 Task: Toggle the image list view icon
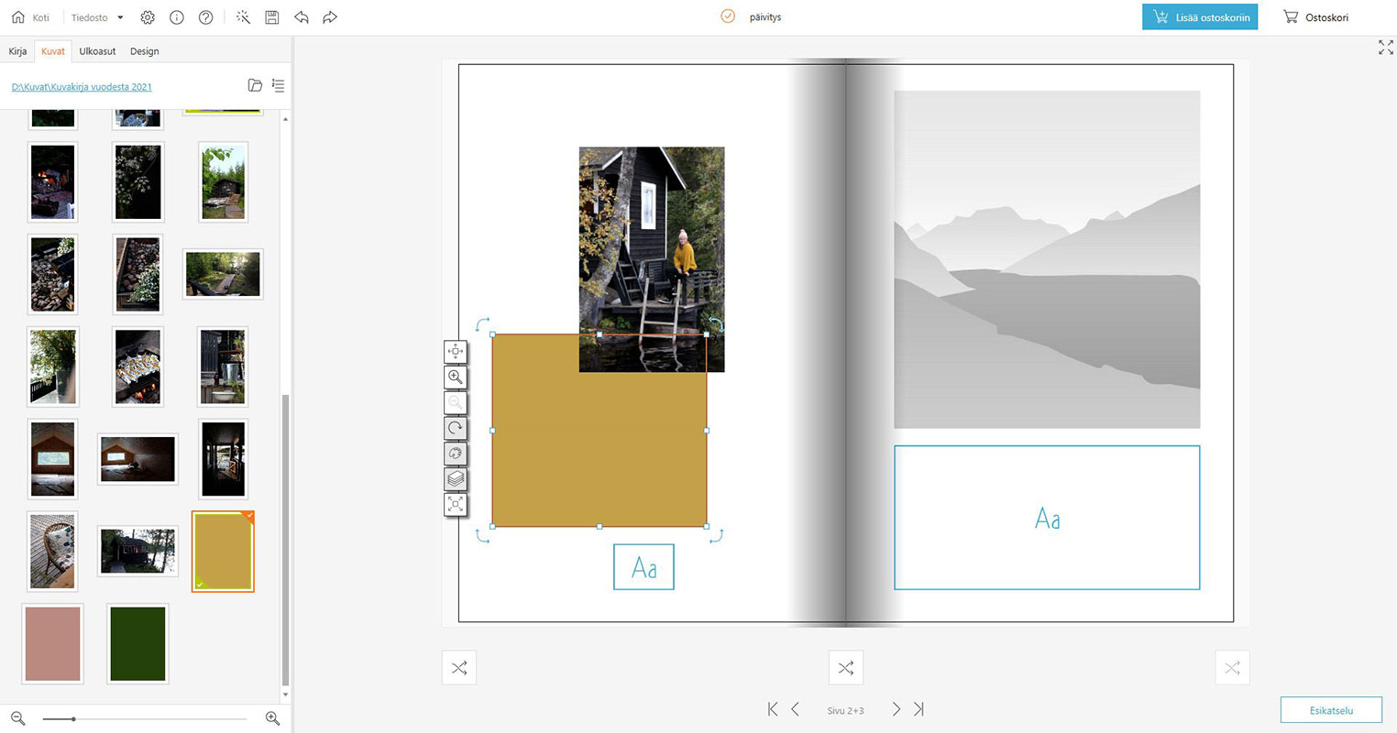pos(278,86)
